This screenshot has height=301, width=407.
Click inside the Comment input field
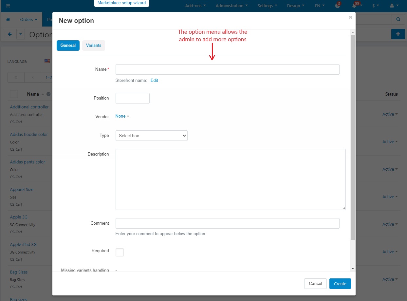[228, 223]
